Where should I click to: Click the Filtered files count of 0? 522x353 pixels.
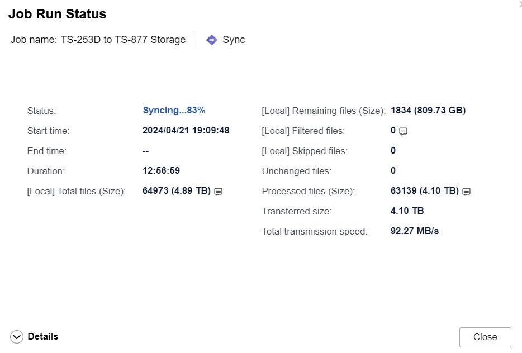pyautogui.click(x=393, y=130)
